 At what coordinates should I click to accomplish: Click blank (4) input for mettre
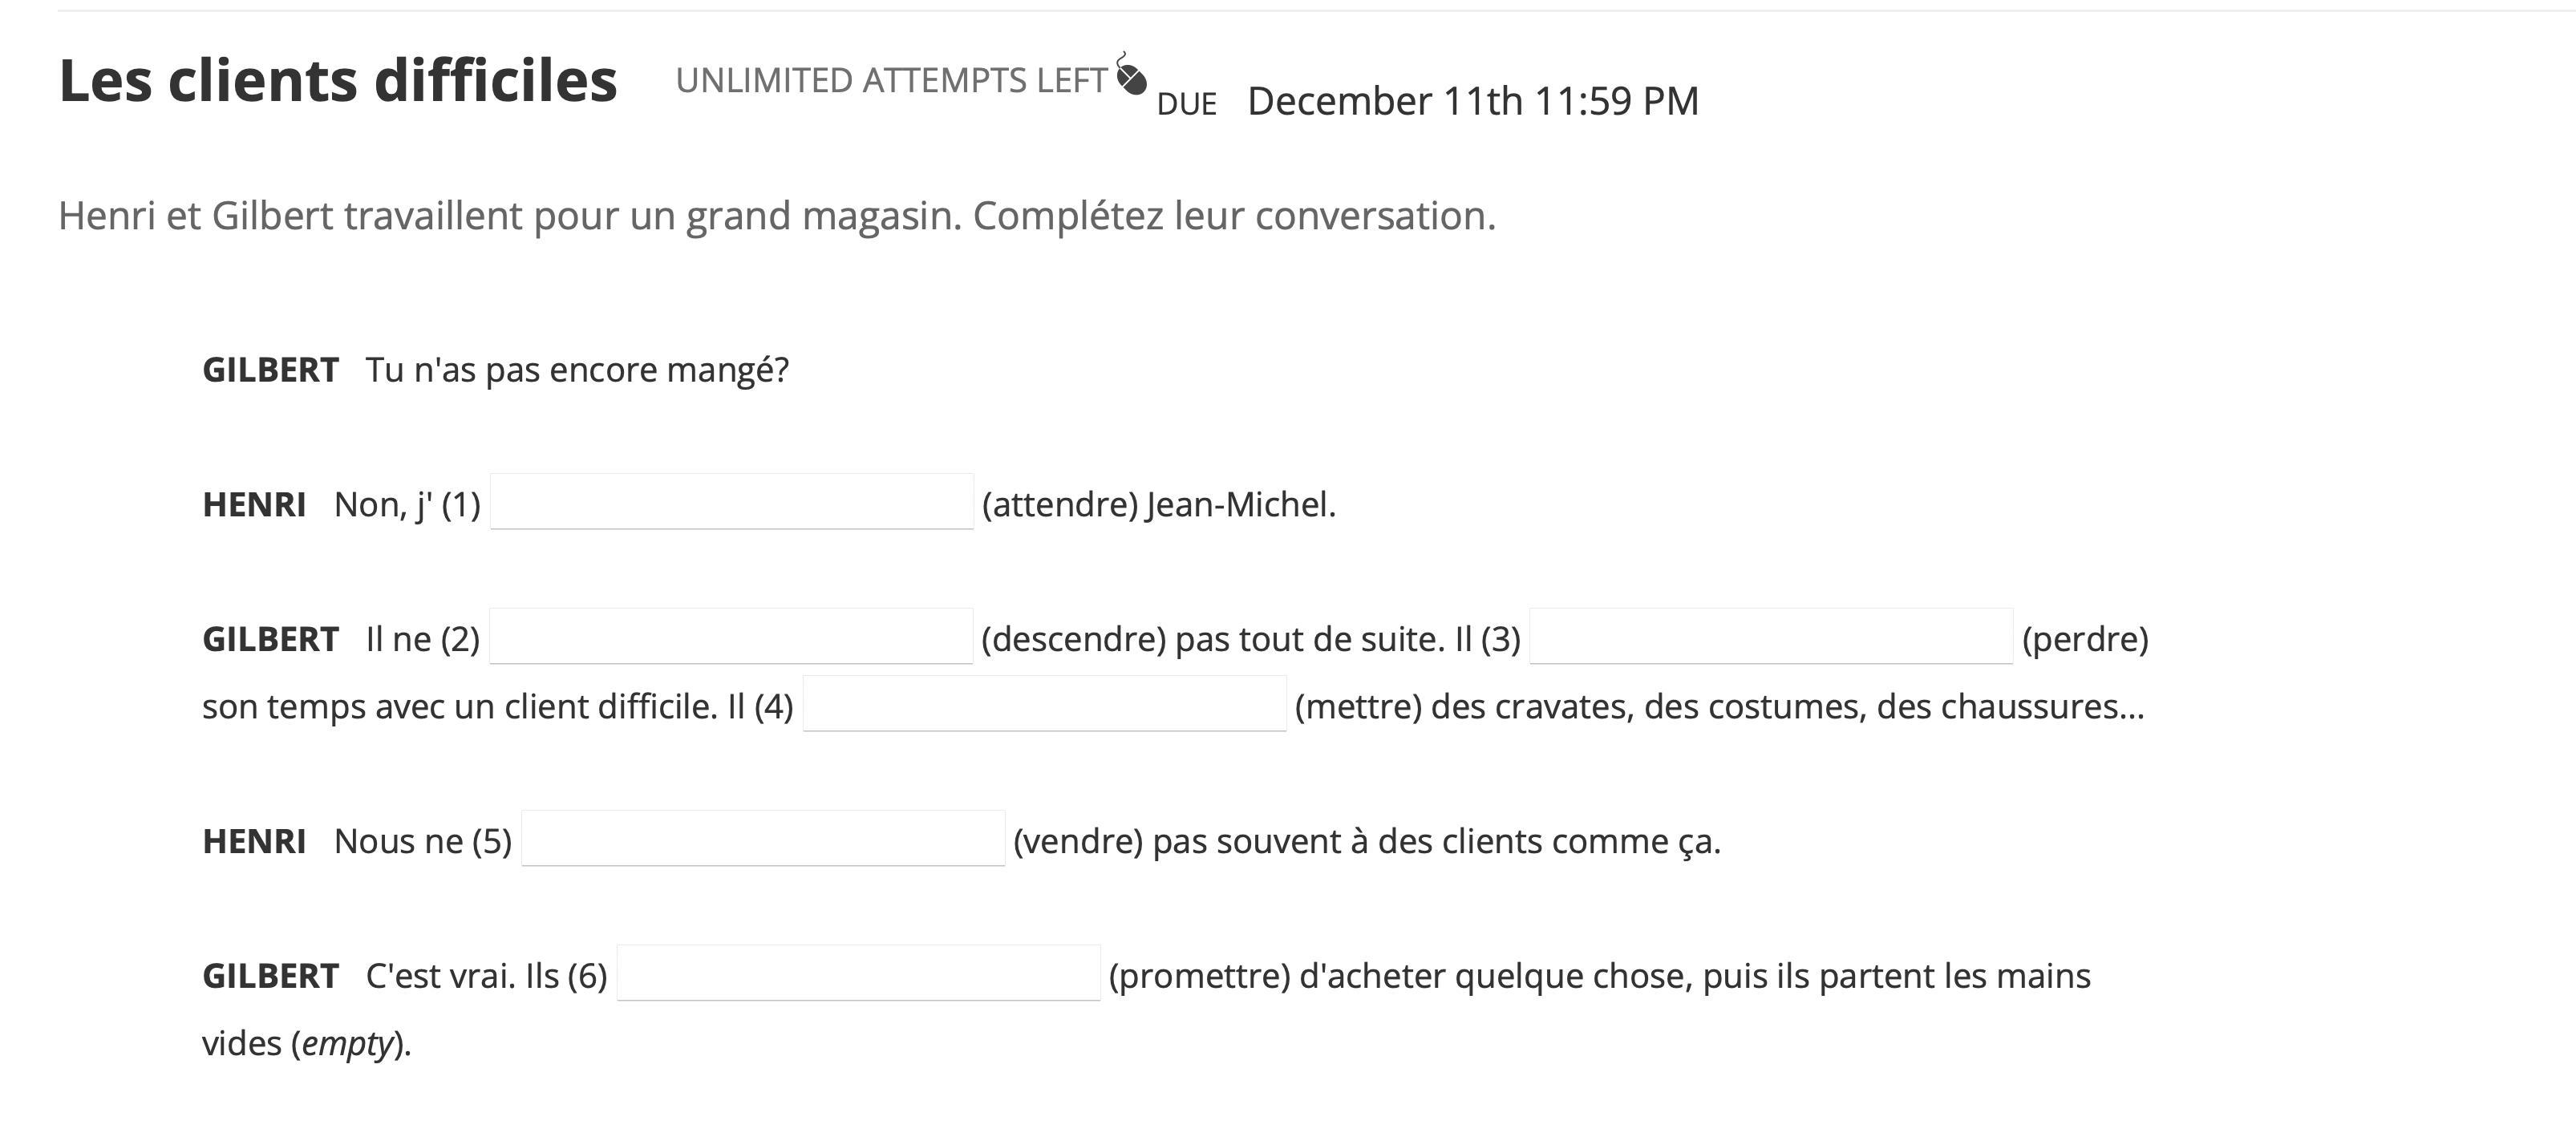coord(1044,705)
